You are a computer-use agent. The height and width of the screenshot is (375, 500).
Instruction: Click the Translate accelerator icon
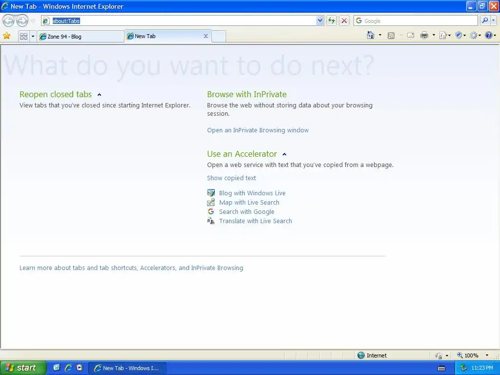pos(211,221)
